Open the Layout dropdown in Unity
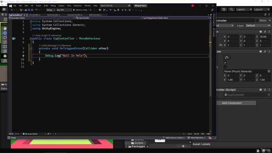The height and width of the screenshot is (153, 272). (262, 9)
